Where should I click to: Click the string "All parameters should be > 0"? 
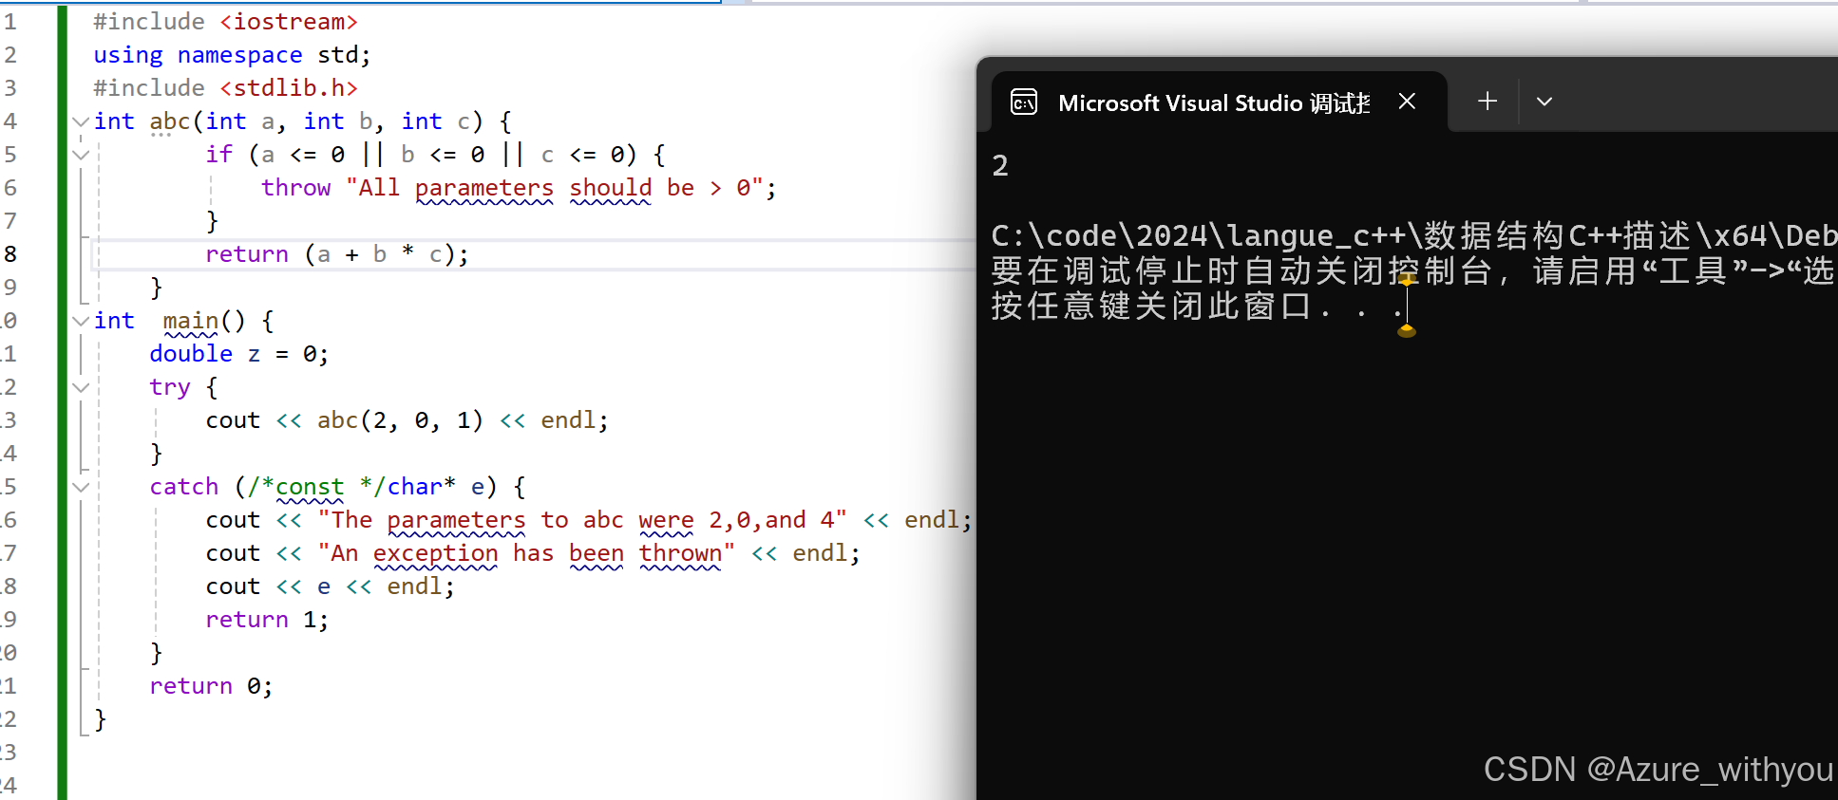[x=555, y=188]
